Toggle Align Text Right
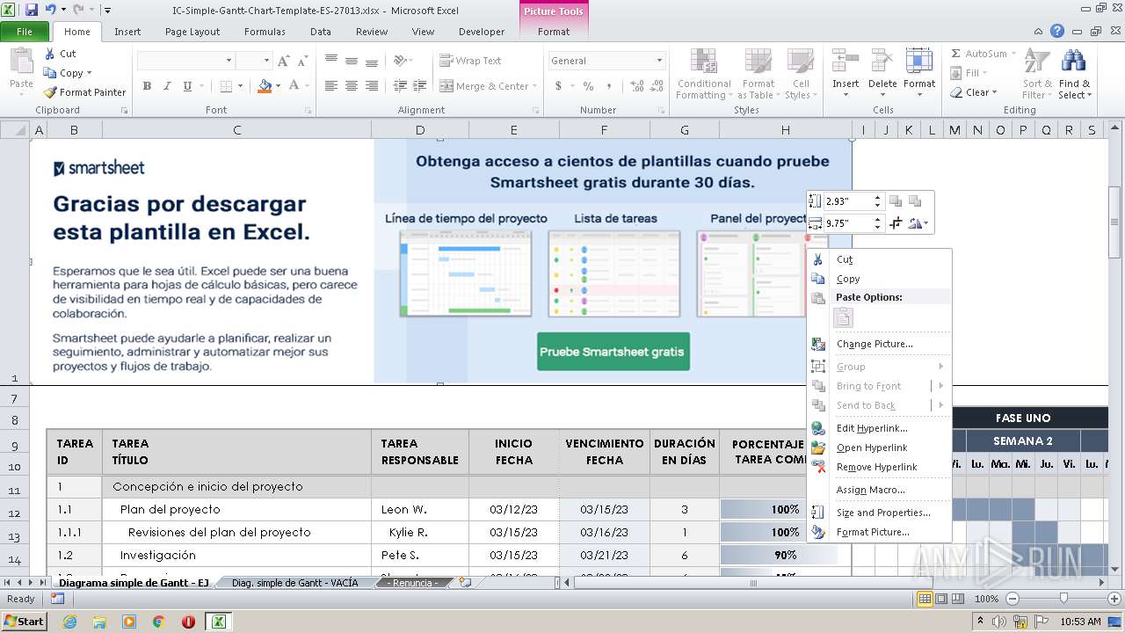The image size is (1125, 633). coord(372,86)
